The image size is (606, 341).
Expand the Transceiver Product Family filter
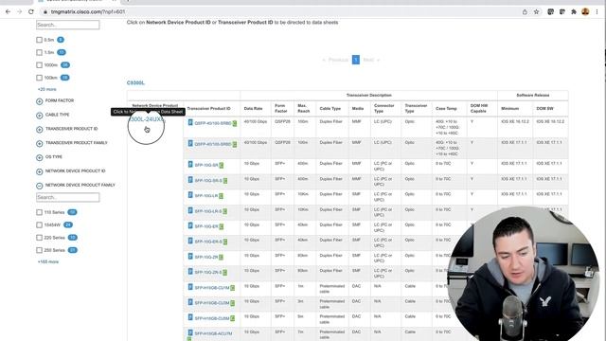(x=40, y=143)
